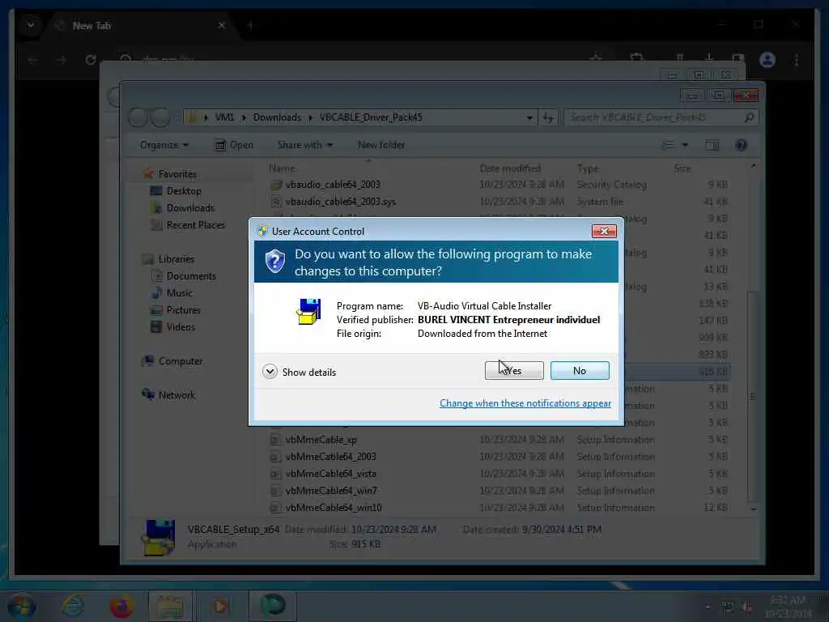
Task: Create a New folder from toolbar
Action: point(381,145)
